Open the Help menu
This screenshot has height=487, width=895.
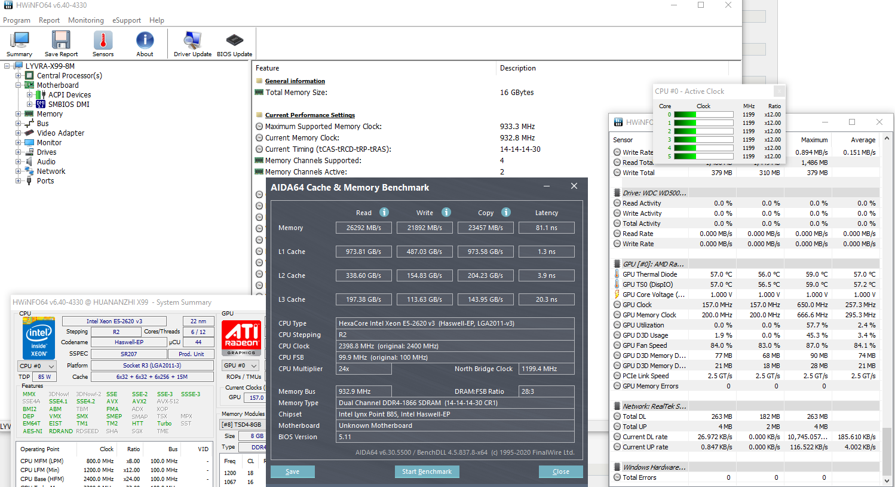click(157, 20)
